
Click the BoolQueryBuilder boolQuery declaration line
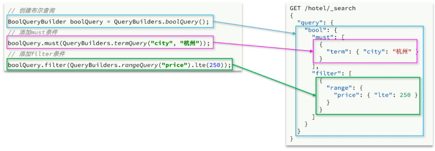pos(108,22)
